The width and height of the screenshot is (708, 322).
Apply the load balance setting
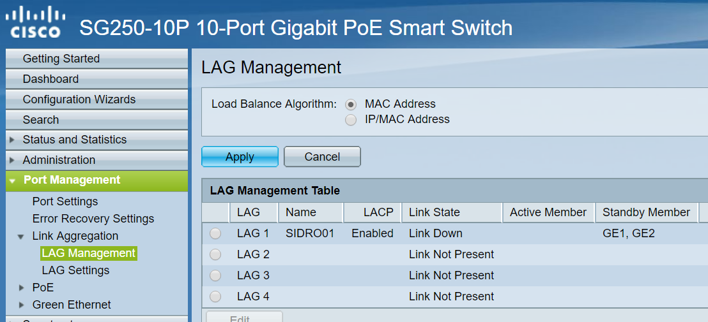[x=240, y=157]
